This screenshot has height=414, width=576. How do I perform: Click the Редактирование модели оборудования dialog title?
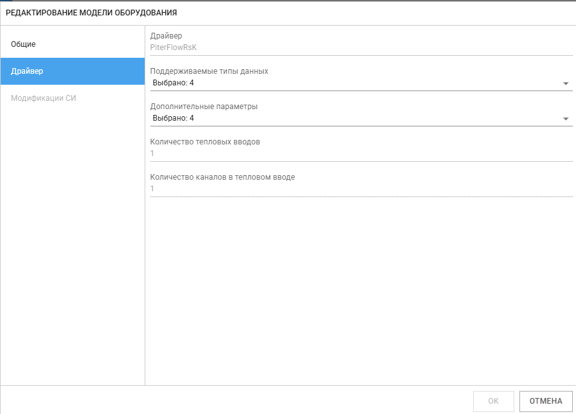pyautogui.click(x=91, y=13)
